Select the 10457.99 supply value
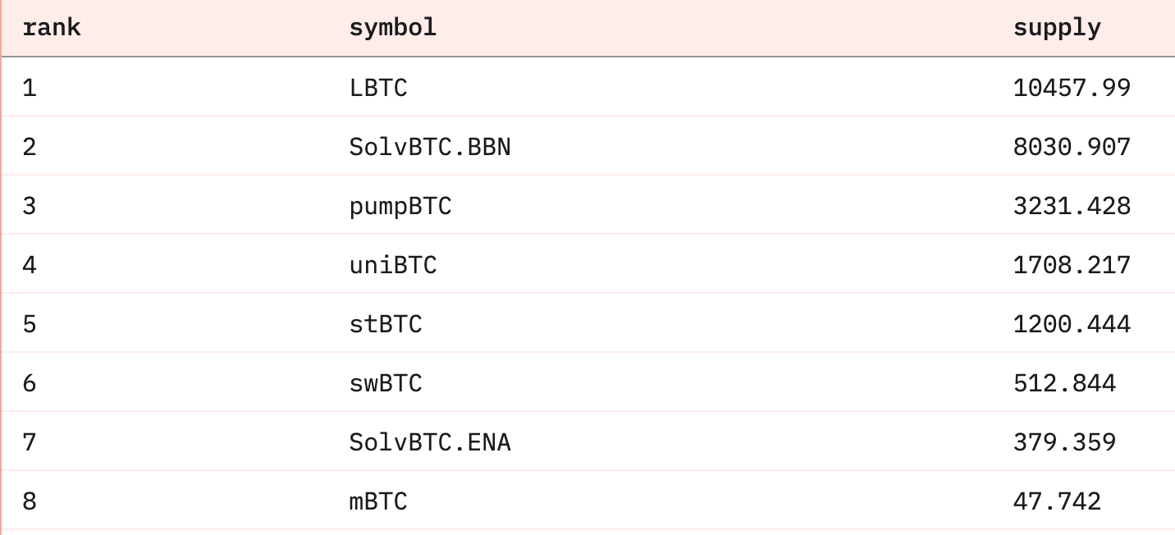The width and height of the screenshot is (1175, 535). click(x=1072, y=88)
